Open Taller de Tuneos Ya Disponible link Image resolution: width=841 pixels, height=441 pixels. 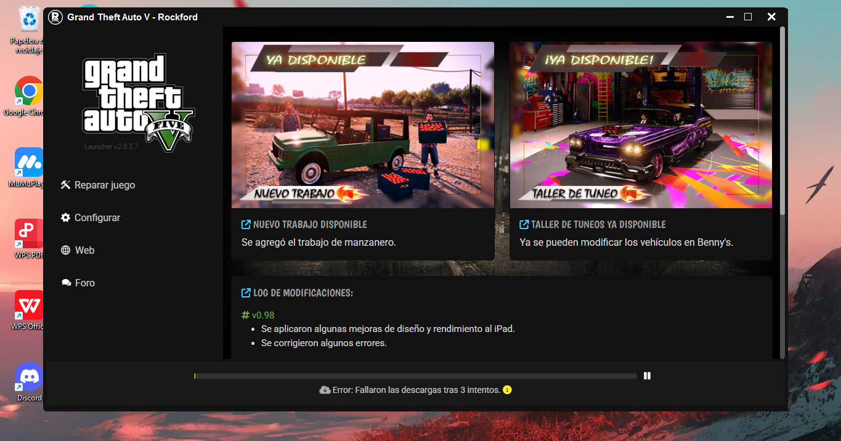point(598,225)
